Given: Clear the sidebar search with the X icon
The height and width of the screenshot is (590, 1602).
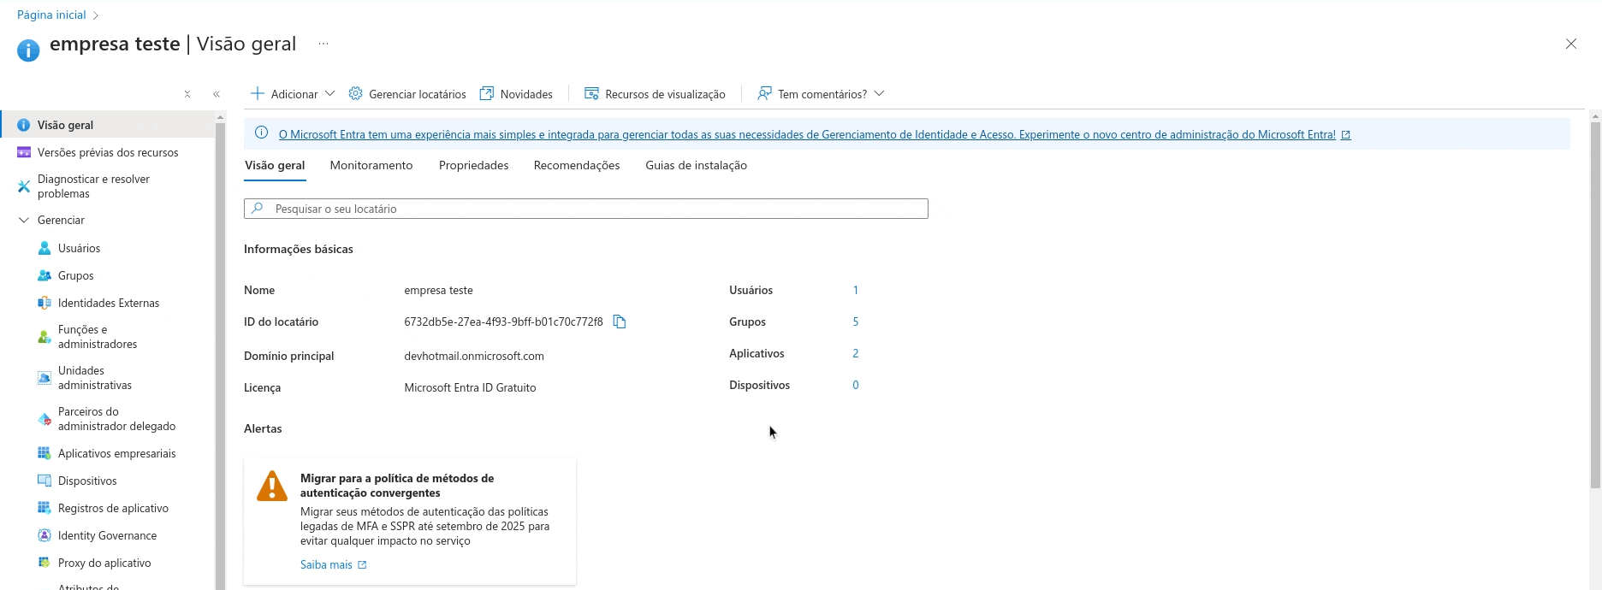Looking at the screenshot, I should [187, 94].
